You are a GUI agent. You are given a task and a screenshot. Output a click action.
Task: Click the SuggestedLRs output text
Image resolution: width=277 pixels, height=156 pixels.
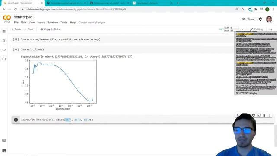[77, 57]
